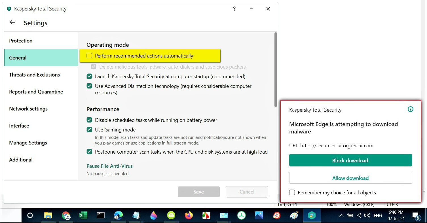427x223 pixels.
Task: Click the Allow download button
Action: 350,178
